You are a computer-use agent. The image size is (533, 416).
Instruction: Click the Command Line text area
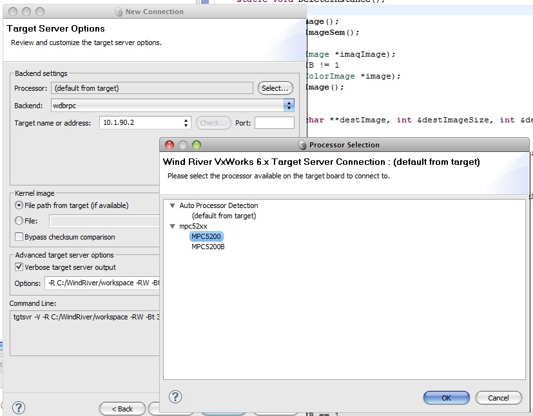tap(84, 333)
